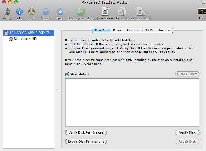
Task: Click Repair Disk Permissions button
Action: [x=86, y=141]
